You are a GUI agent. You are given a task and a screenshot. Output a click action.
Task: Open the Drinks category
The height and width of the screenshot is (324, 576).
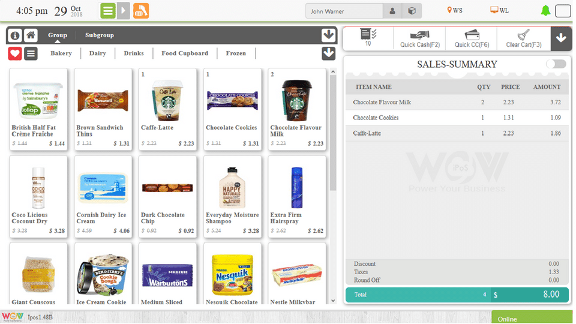[x=134, y=53]
